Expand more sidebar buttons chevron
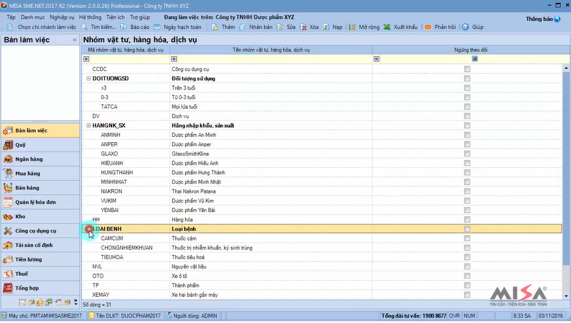The image size is (571, 323). (x=75, y=302)
